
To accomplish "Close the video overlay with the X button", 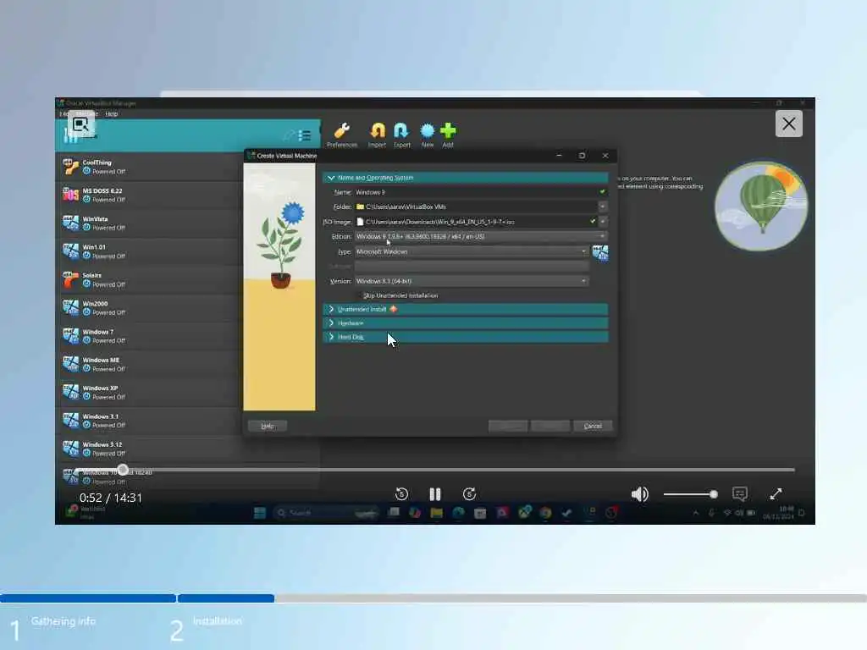I will [x=789, y=124].
